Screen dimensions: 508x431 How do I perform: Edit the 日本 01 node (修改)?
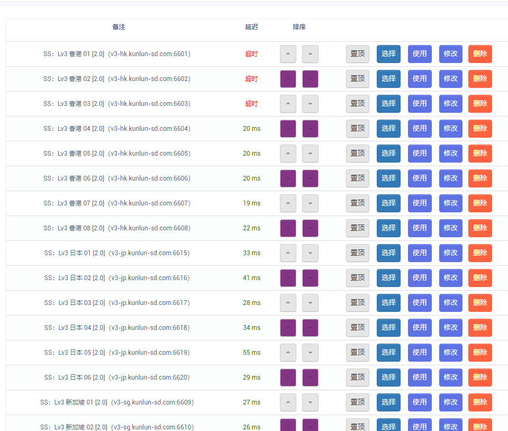(451, 253)
